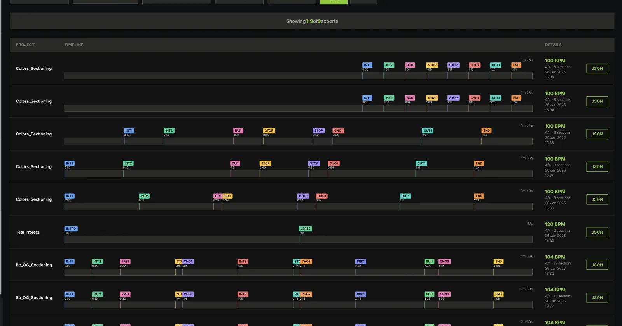Select INT3 marker in the 13:27 Be_OG export
This screenshot has width=622, height=326.
tap(243, 294)
